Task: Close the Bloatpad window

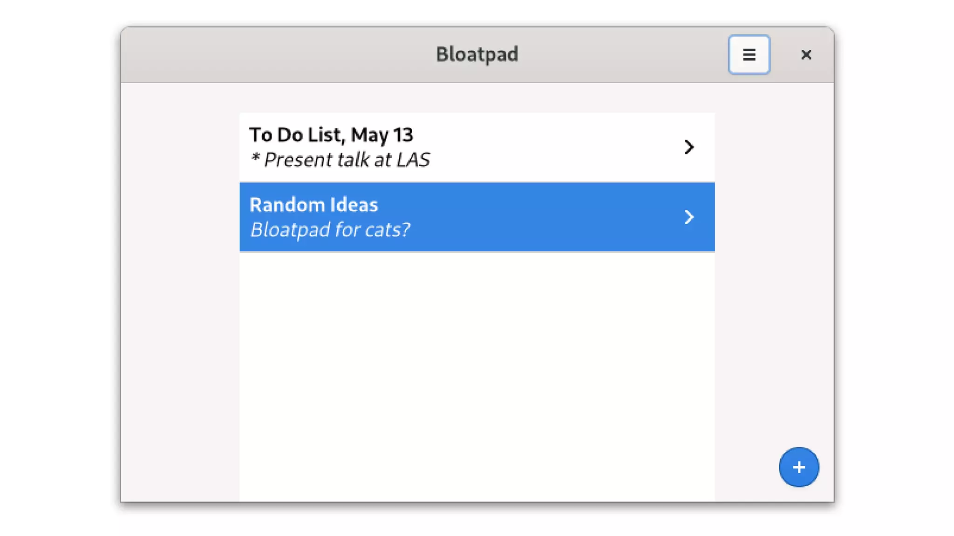Action: (806, 54)
